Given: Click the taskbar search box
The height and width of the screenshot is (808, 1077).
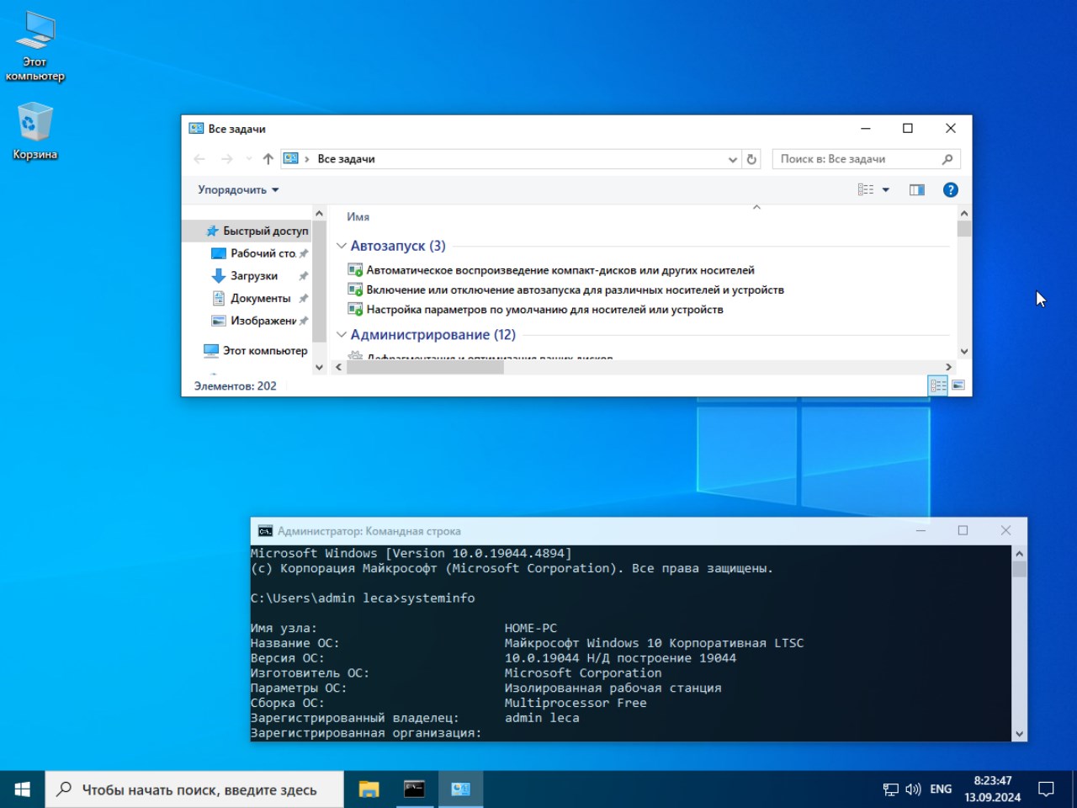Looking at the screenshot, I should click(x=194, y=789).
